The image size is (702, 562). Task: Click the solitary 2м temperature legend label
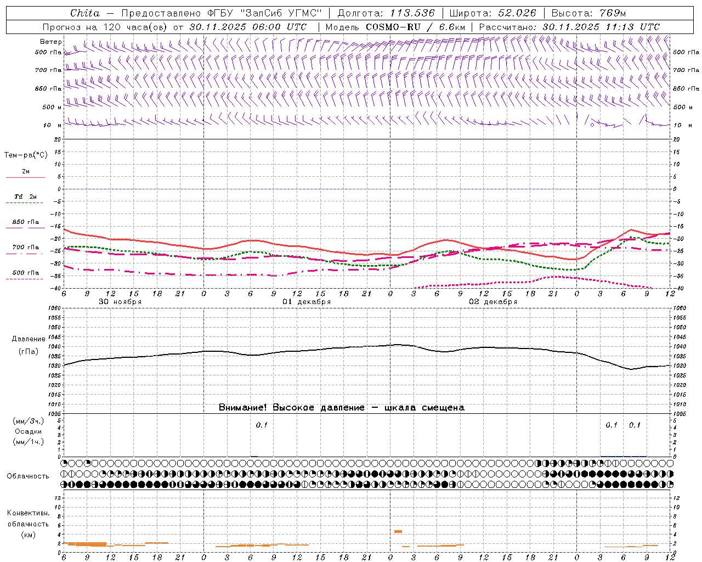tap(26, 172)
